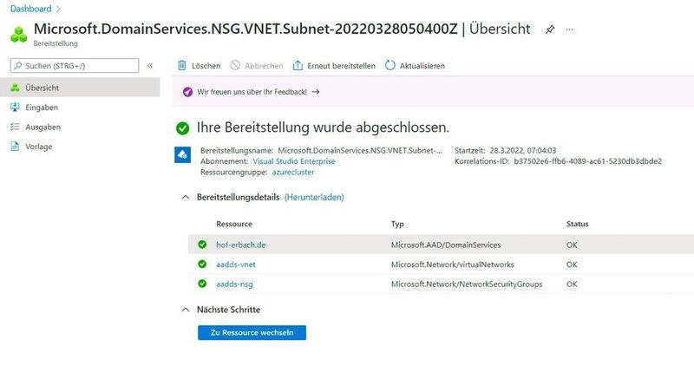
Task: Click the Aktualisieren refresh icon
Action: (x=390, y=66)
